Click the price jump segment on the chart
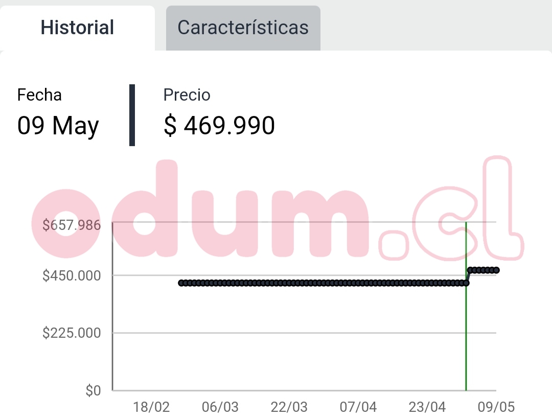 (468, 276)
